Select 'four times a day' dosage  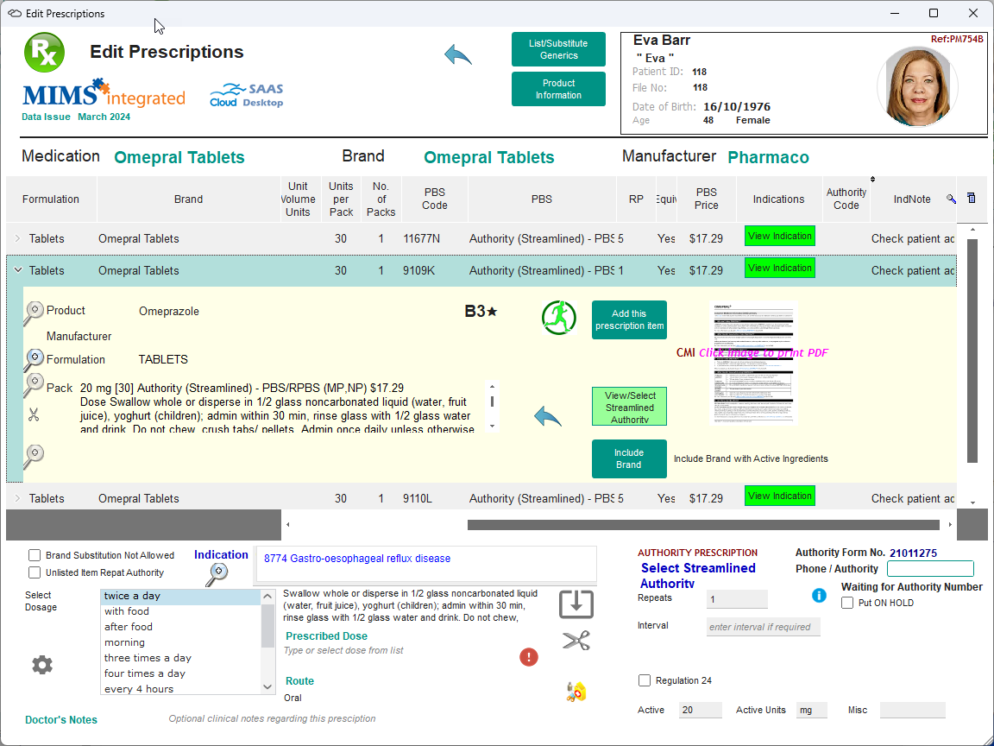[x=180, y=673]
